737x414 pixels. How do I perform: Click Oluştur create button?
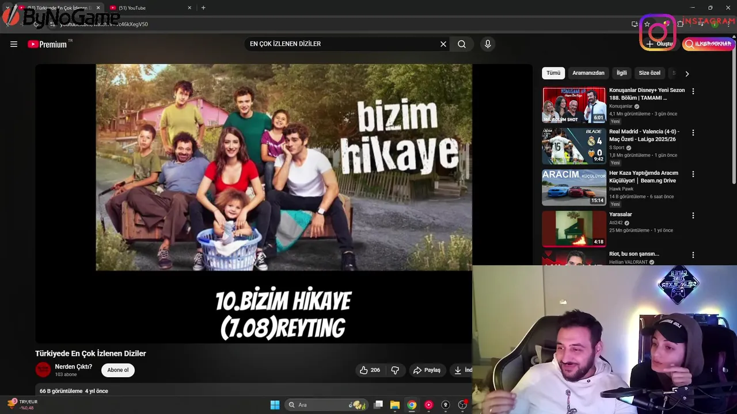click(x=659, y=44)
